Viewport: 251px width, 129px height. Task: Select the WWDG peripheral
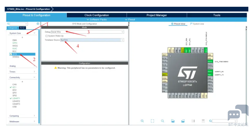[x=16, y=57]
